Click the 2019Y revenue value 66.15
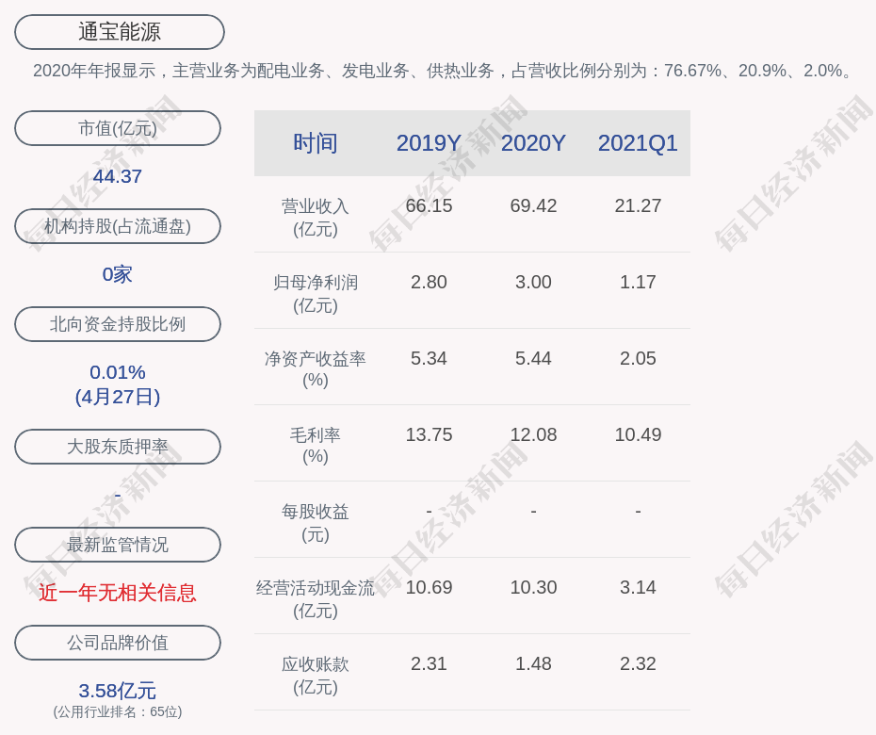This screenshot has width=876, height=735. pos(429,205)
